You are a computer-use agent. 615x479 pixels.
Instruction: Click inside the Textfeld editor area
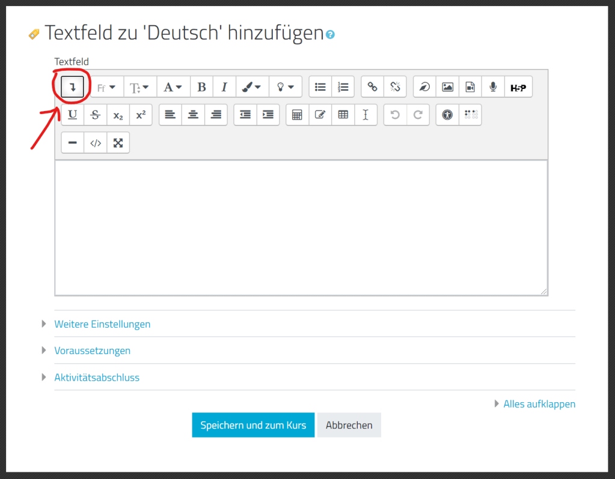point(301,228)
